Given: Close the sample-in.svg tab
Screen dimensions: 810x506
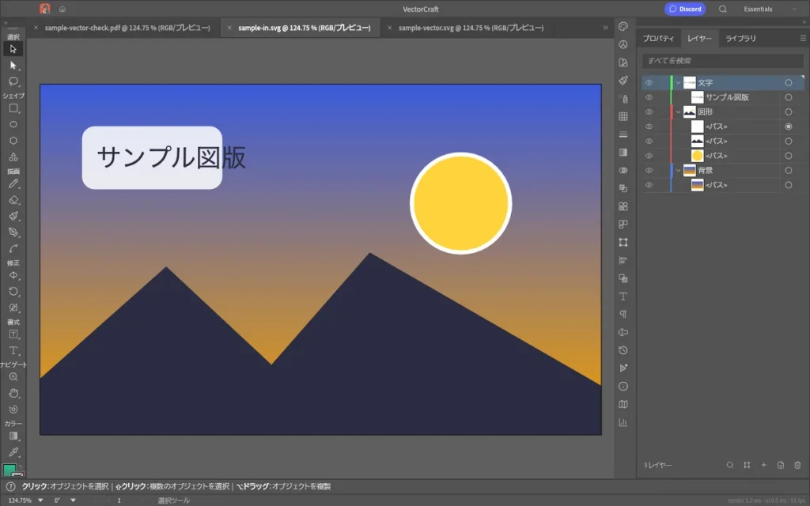Looking at the screenshot, I should coord(229,28).
